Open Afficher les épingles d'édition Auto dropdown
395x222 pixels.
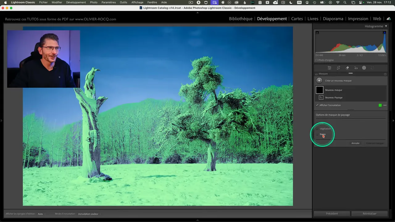pos(41,214)
